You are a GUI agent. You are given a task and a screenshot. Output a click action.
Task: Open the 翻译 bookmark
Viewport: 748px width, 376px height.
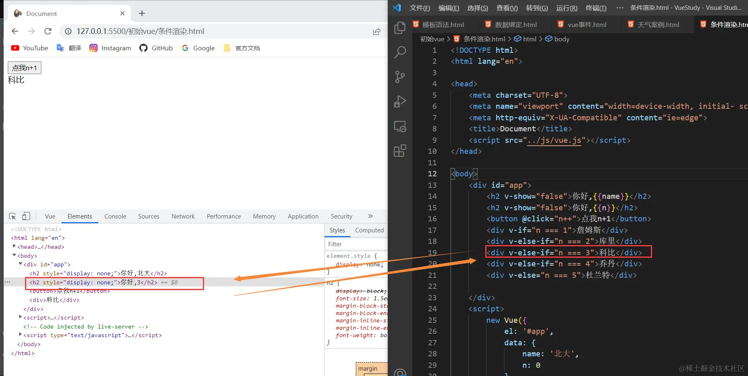coord(69,48)
